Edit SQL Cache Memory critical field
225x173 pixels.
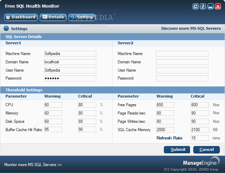[x=200, y=130]
